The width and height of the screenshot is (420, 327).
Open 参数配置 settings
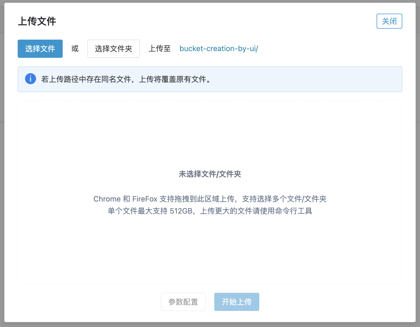[183, 302]
